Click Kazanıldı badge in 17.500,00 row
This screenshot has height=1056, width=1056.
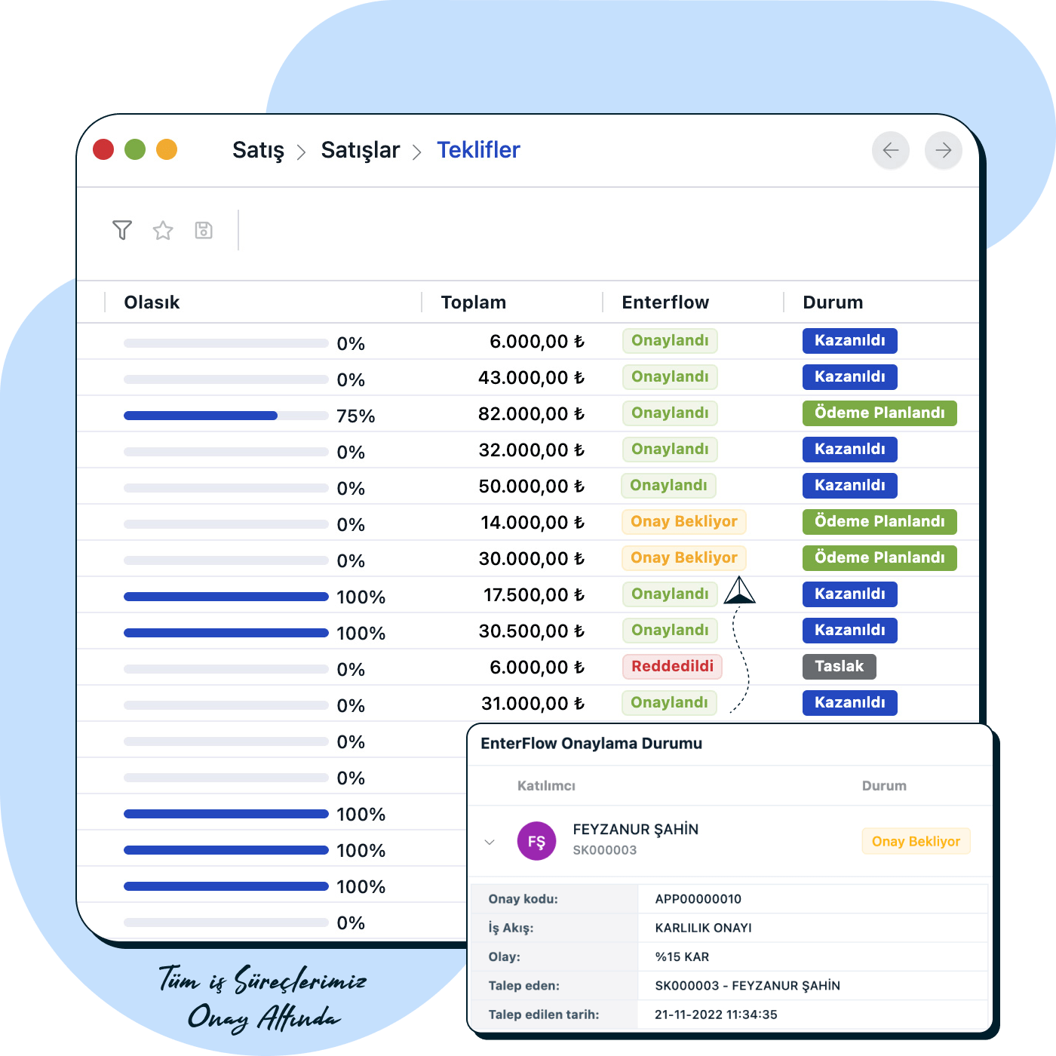[x=849, y=594]
